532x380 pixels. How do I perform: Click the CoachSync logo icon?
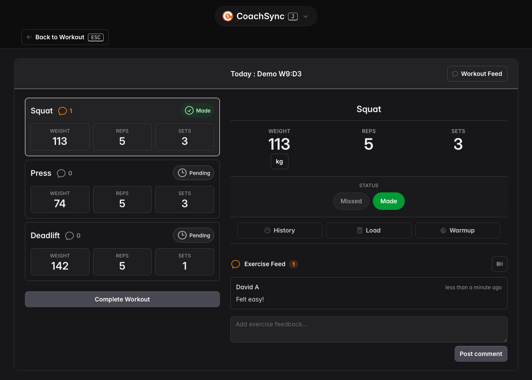227,16
